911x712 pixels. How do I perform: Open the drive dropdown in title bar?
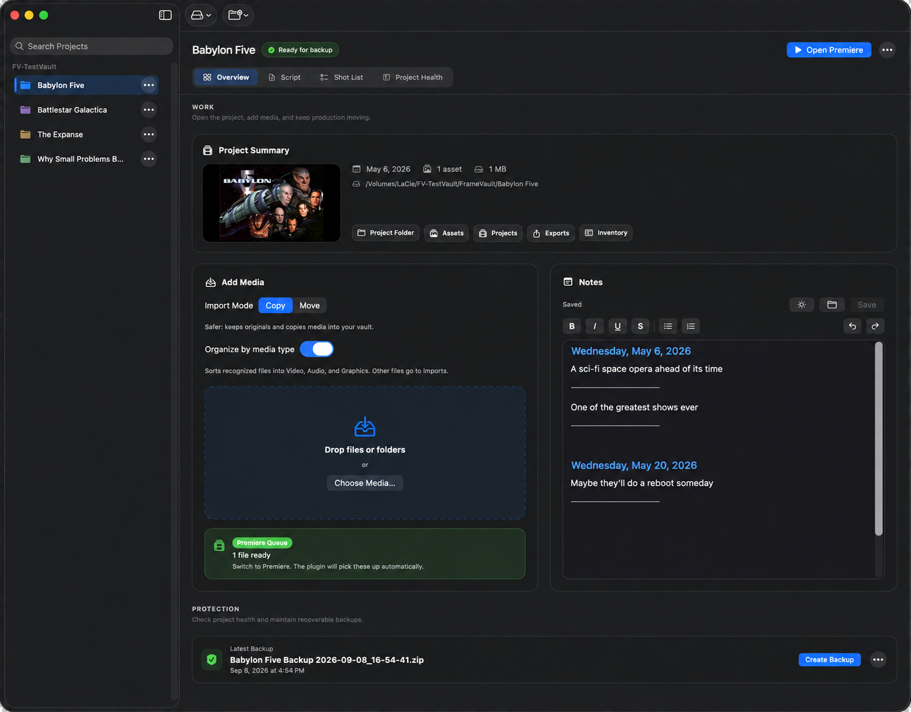click(200, 15)
